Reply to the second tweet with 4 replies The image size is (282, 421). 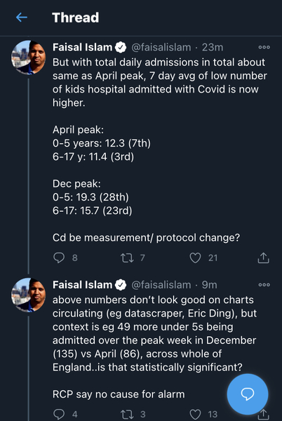point(59,414)
